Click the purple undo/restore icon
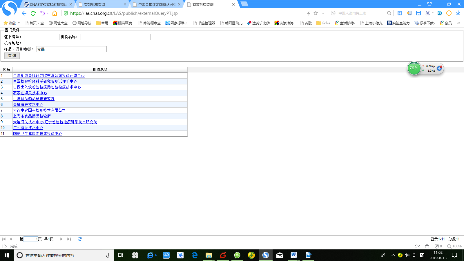 tap(42, 13)
